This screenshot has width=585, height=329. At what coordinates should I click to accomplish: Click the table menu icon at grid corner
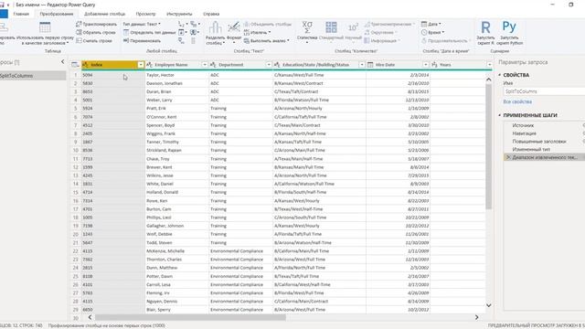(x=75, y=65)
